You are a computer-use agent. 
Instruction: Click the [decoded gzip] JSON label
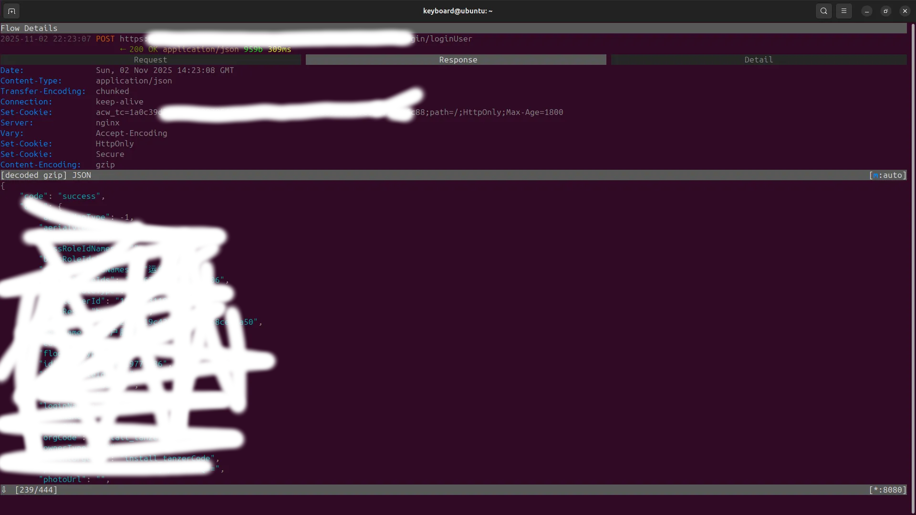(x=46, y=175)
